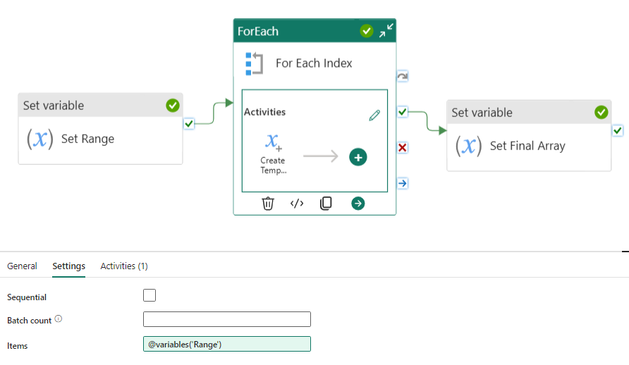Click the Set Final Array variable icon
The image size is (629, 365).
click(x=468, y=146)
